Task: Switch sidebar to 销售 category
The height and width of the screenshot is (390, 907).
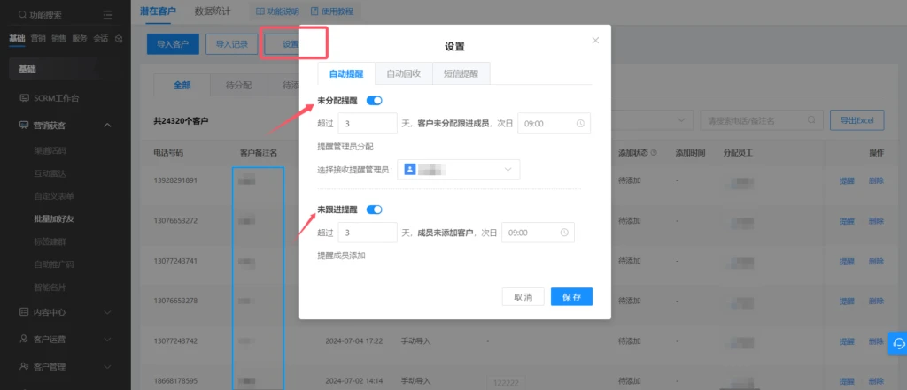Action: click(x=59, y=39)
